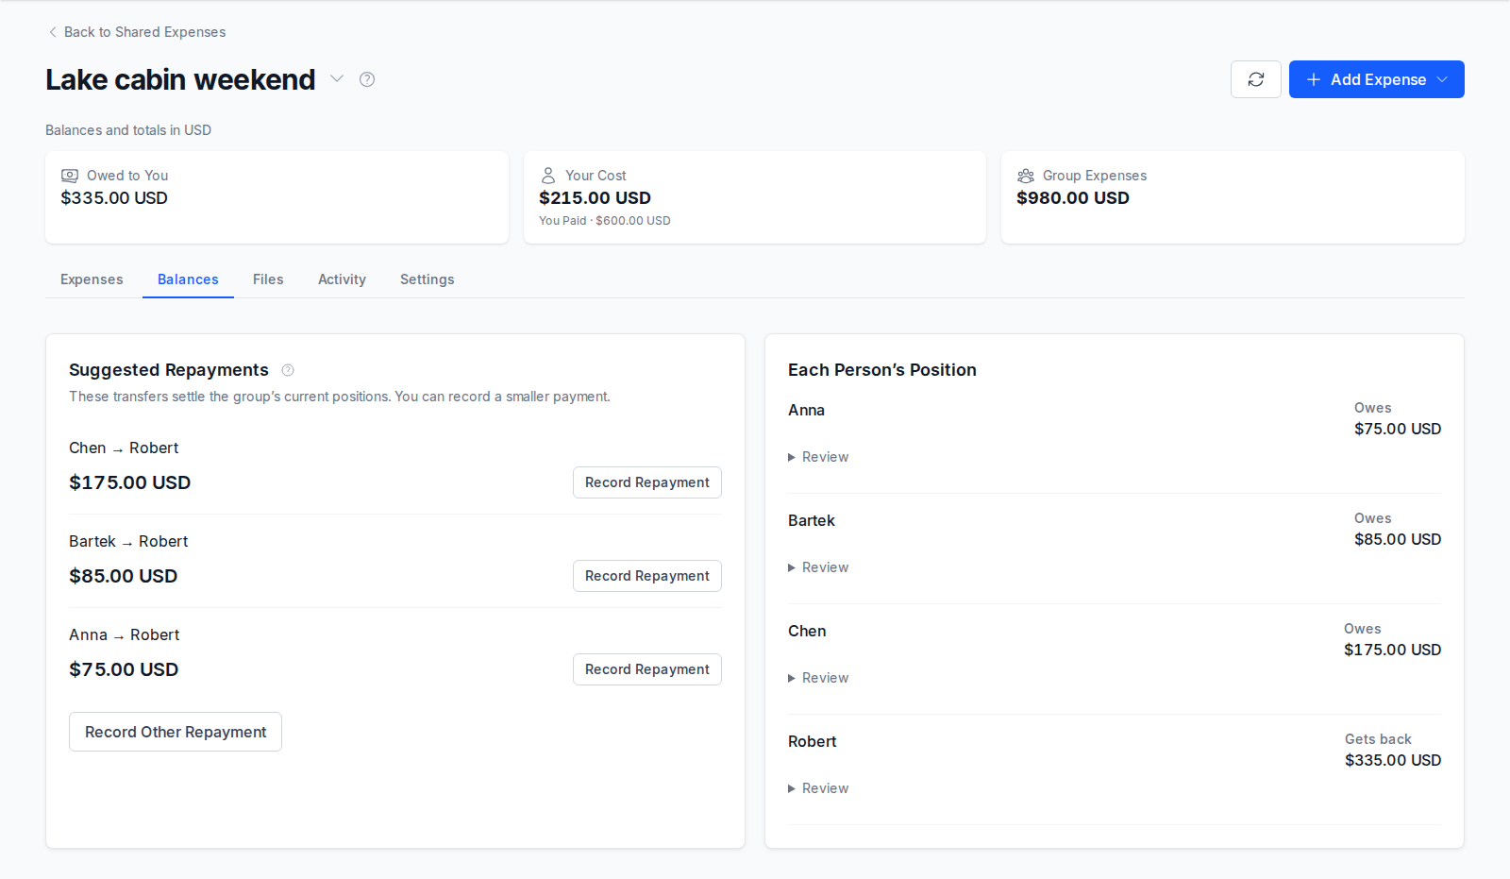Click the refresh icon button
This screenshot has width=1510, height=879.
(1255, 79)
